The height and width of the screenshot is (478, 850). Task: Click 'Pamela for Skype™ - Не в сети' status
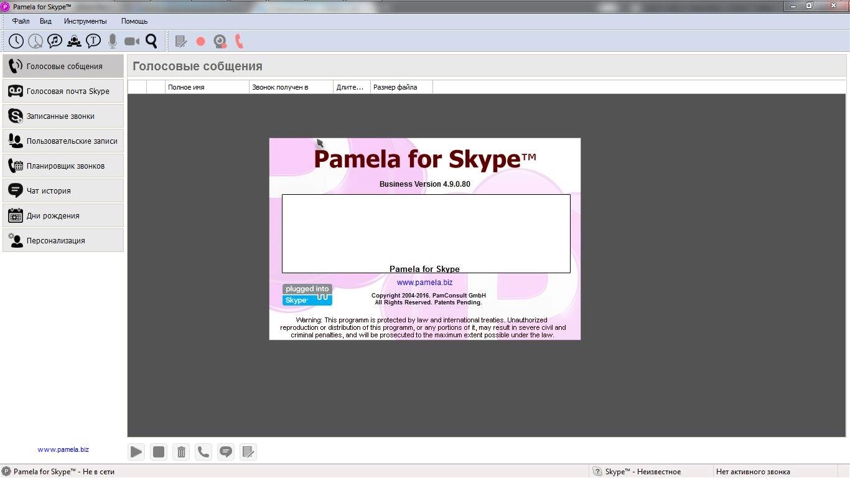[64, 472]
